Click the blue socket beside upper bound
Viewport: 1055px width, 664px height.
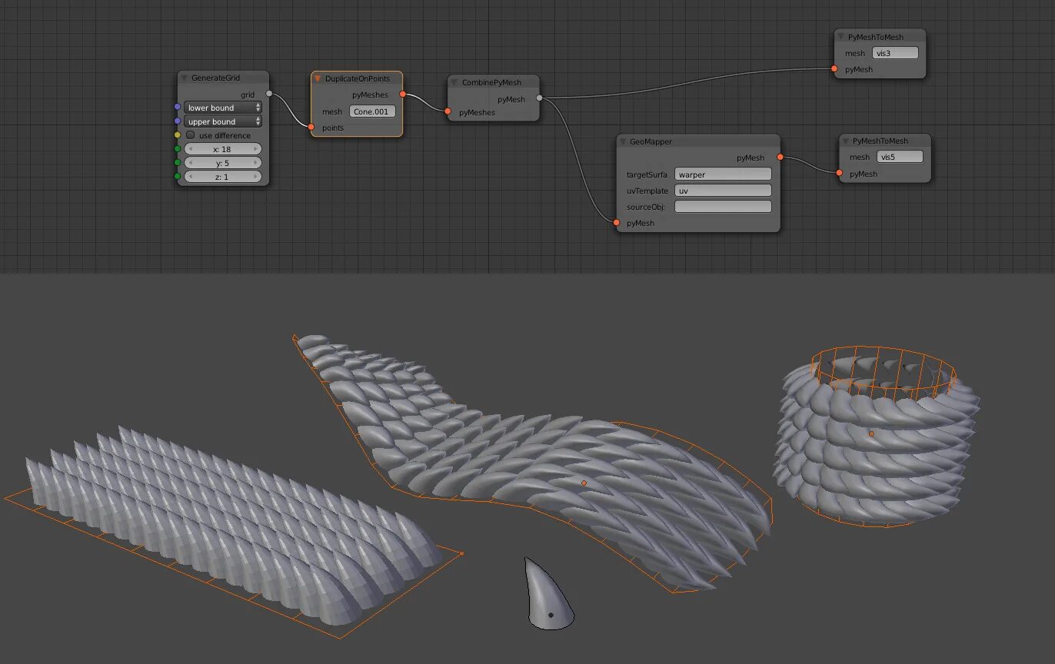[178, 121]
